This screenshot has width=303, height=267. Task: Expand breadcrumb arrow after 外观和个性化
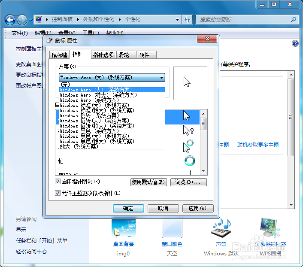120,19
